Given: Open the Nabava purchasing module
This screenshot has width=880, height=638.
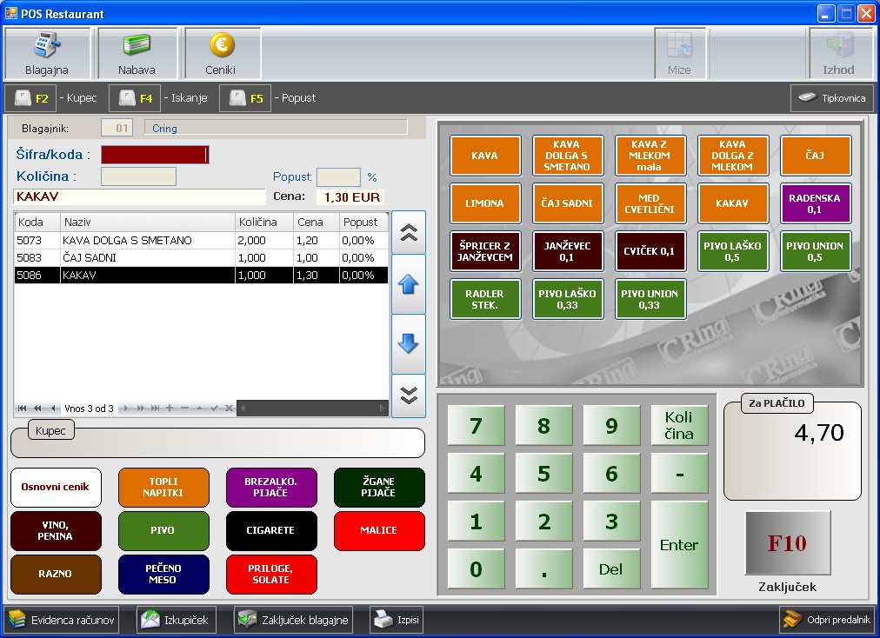Looking at the screenshot, I should 137,54.
